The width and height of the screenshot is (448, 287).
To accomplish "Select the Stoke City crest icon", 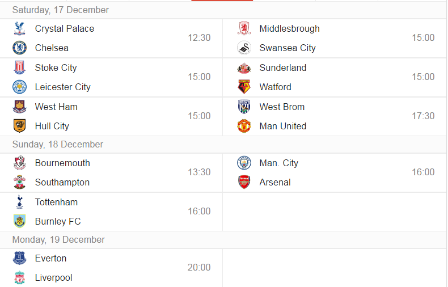I will pos(19,67).
